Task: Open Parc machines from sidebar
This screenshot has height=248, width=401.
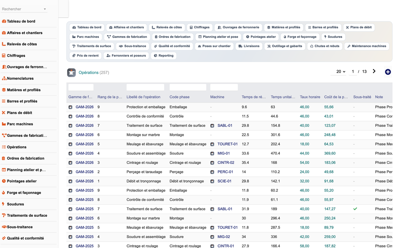Action: point(20,124)
